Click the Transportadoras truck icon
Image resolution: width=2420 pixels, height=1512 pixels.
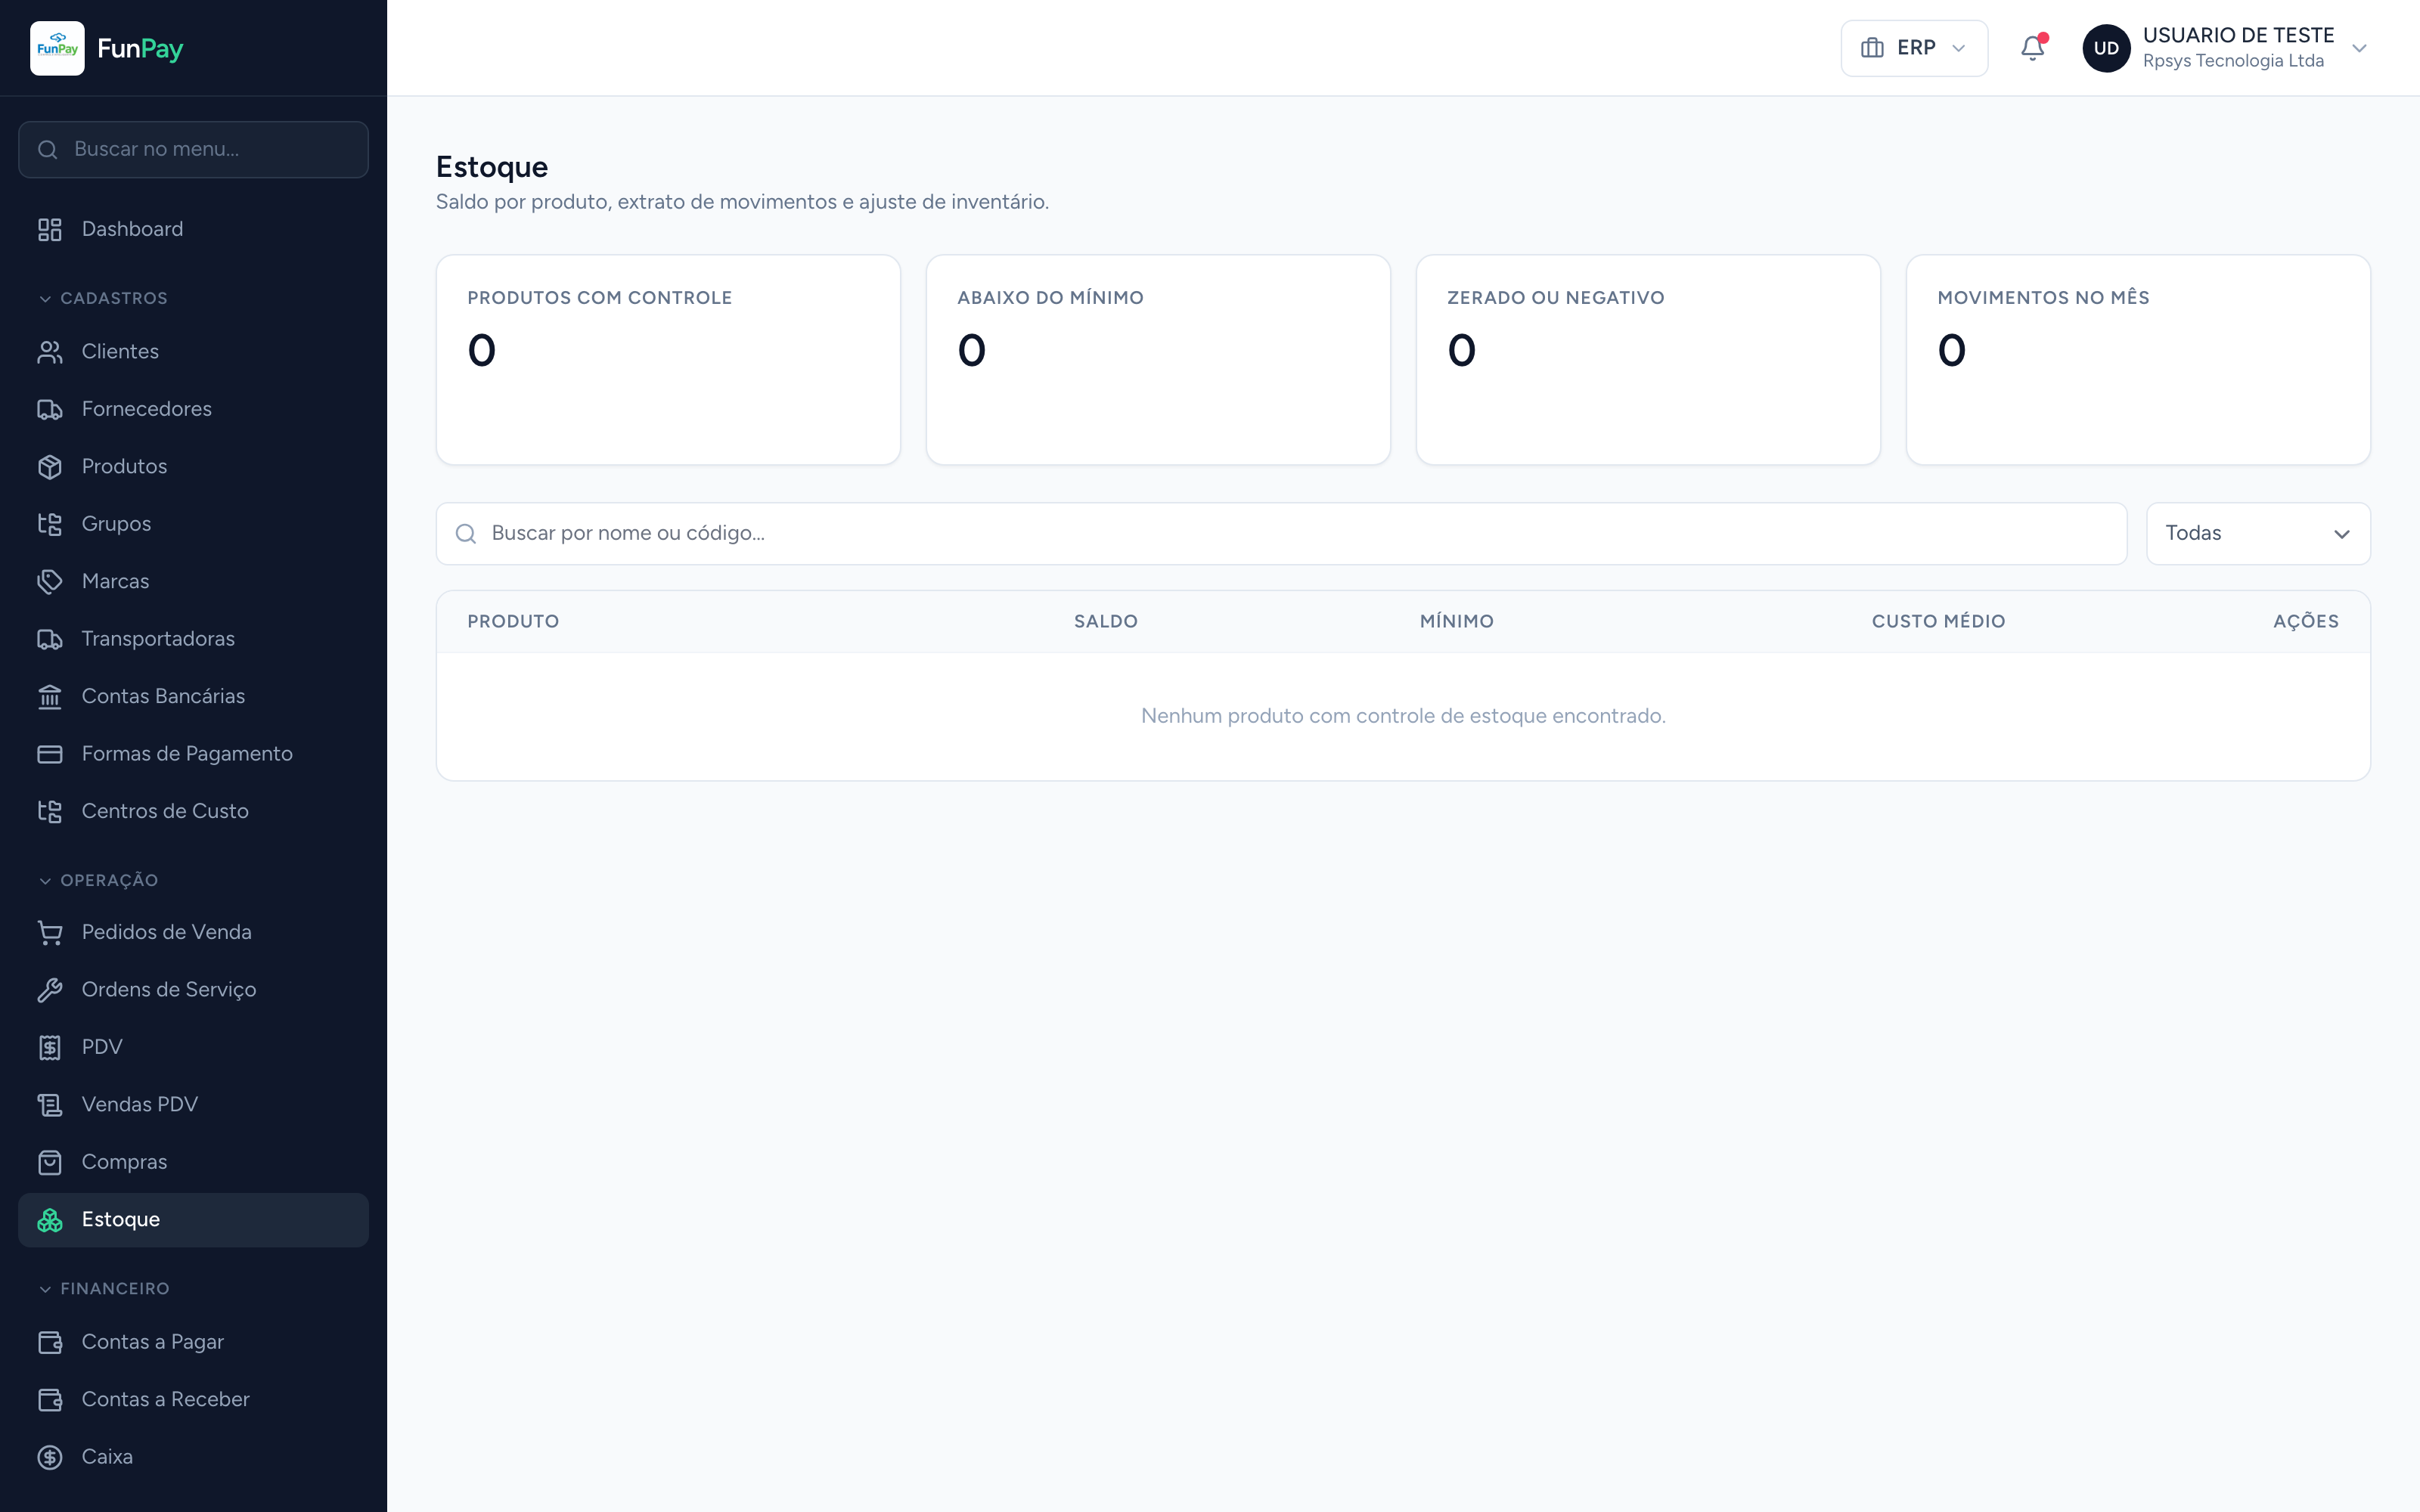tap(50, 639)
